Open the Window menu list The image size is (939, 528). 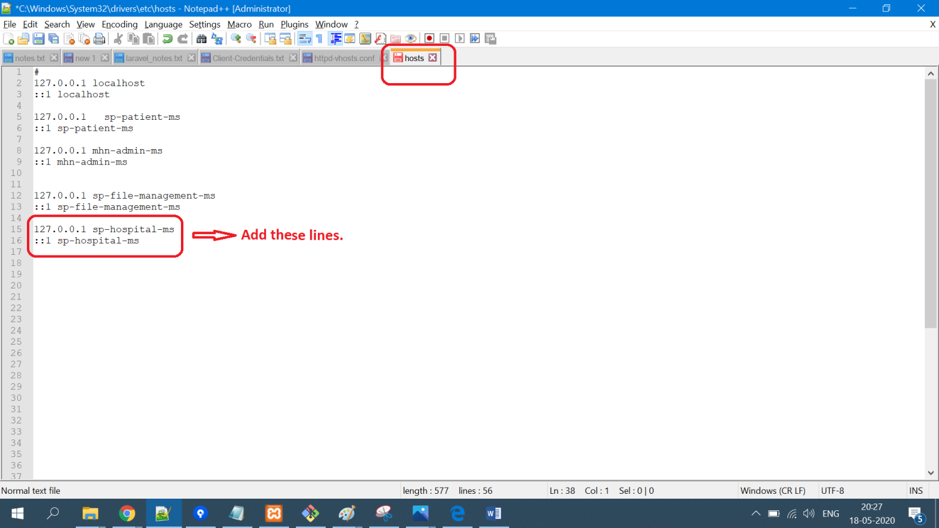click(x=331, y=24)
